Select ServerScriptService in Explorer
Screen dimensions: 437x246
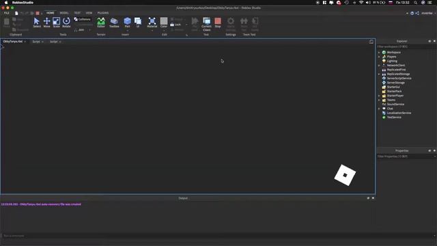coord(399,79)
